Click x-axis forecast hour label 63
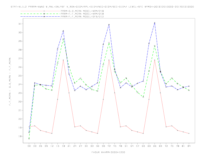 tap(149, 146)
